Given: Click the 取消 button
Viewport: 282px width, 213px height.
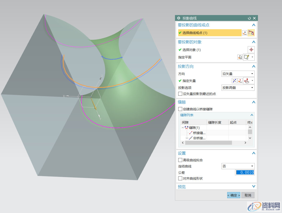Looking at the screenshot, I should coord(248,195).
